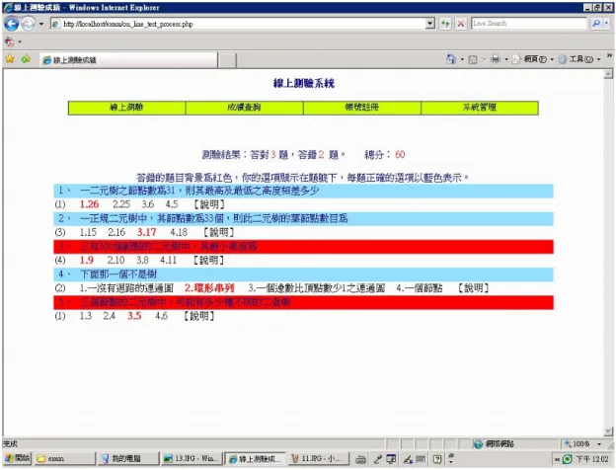Click question 4 text 下面那一個不是樹
Image resolution: width=616 pixels, height=470 pixels.
coord(118,274)
